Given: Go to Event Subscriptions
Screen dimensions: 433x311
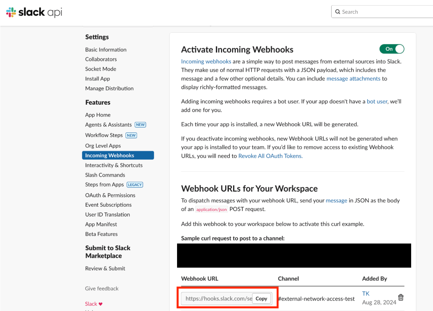Looking at the screenshot, I should (x=108, y=205).
